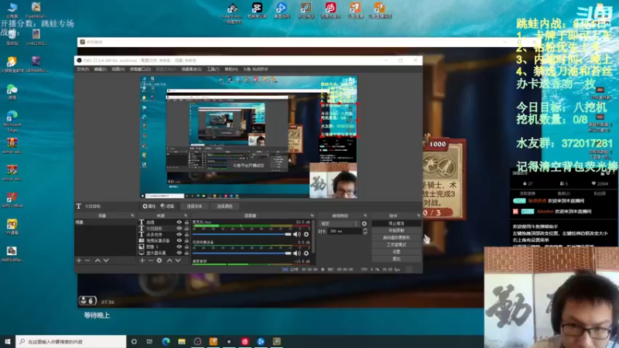This screenshot has width=619, height=348.
Task: Toggle visibility of 图像 2 source
Action: tap(180, 247)
